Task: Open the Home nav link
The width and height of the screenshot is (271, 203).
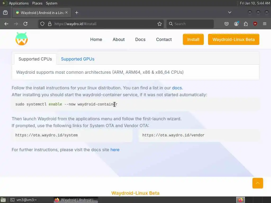Action: pyautogui.click(x=96, y=40)
